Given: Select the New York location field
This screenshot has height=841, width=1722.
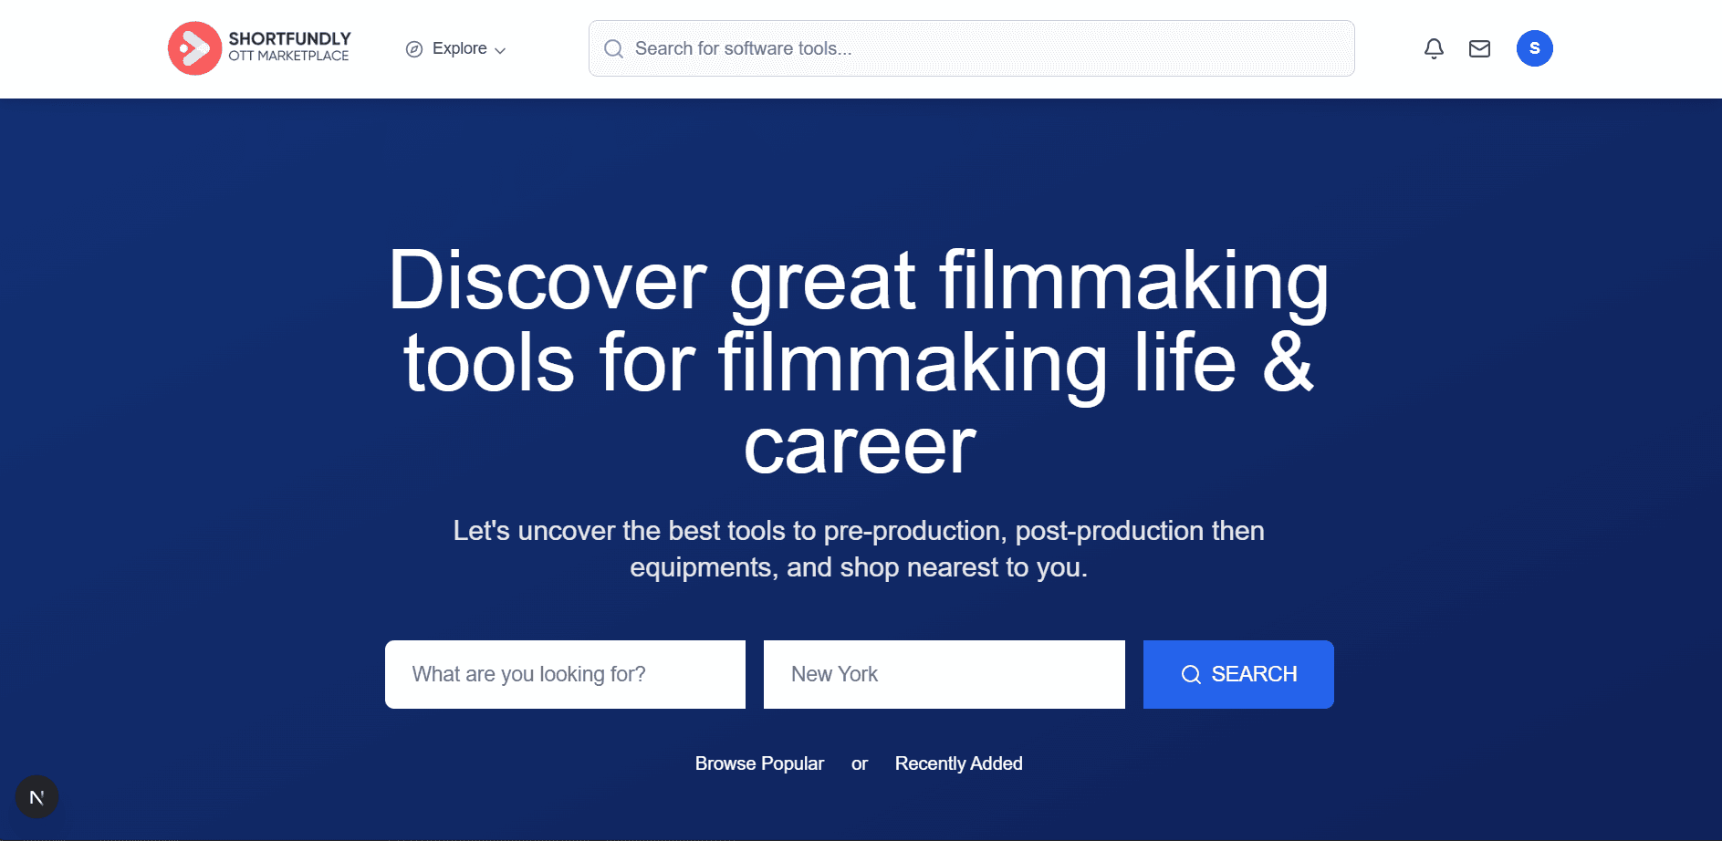Looking at the screenshot, I should pyautogui.click(x=944, y=674).
